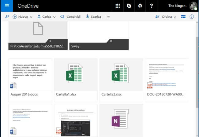
Task: Open the OneNote notebook file icon
Action: click(x=120, y=119)
